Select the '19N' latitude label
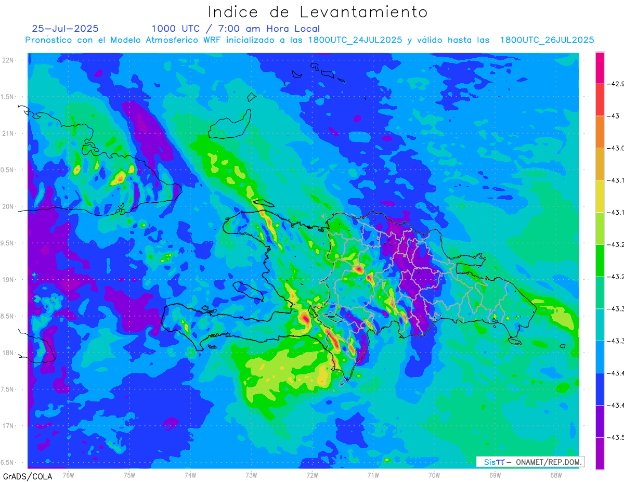 pos(9,280)
